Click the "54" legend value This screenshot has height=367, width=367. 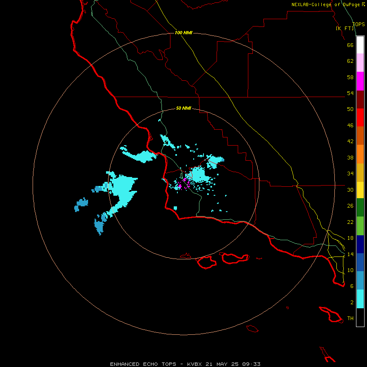pos(350,93)
